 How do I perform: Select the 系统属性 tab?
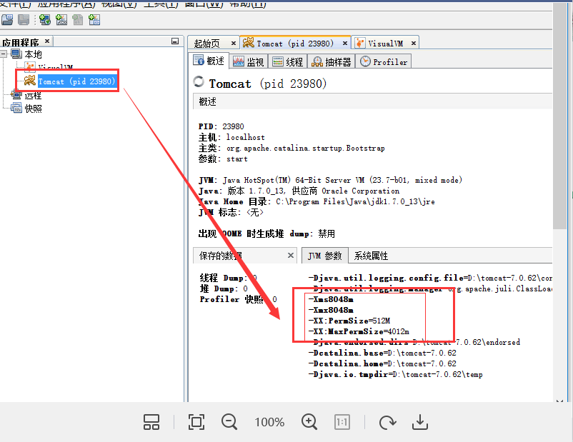click(371, 256)
